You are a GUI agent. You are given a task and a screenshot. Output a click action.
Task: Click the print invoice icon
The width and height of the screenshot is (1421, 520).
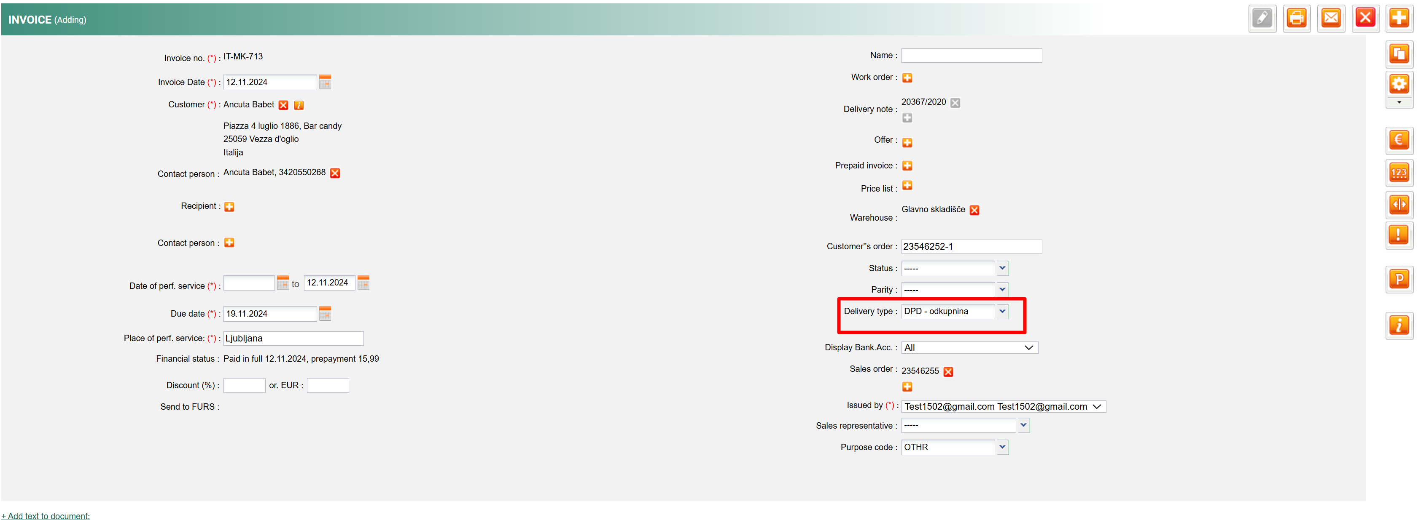click(1296, 18)
